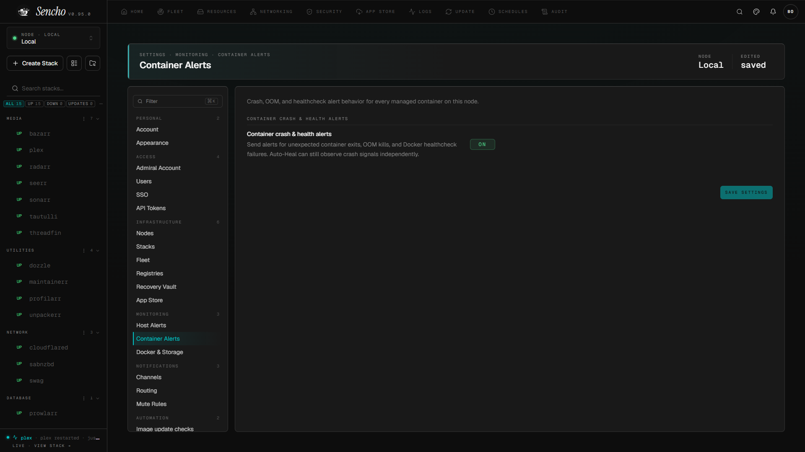Open the Admiral Account settings

(x=178, y=168)
